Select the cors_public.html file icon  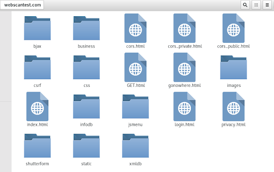tap(233, 28)
